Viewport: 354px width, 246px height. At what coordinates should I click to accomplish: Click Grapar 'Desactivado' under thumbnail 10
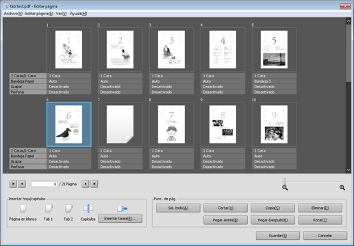click(x=274, y=161)
